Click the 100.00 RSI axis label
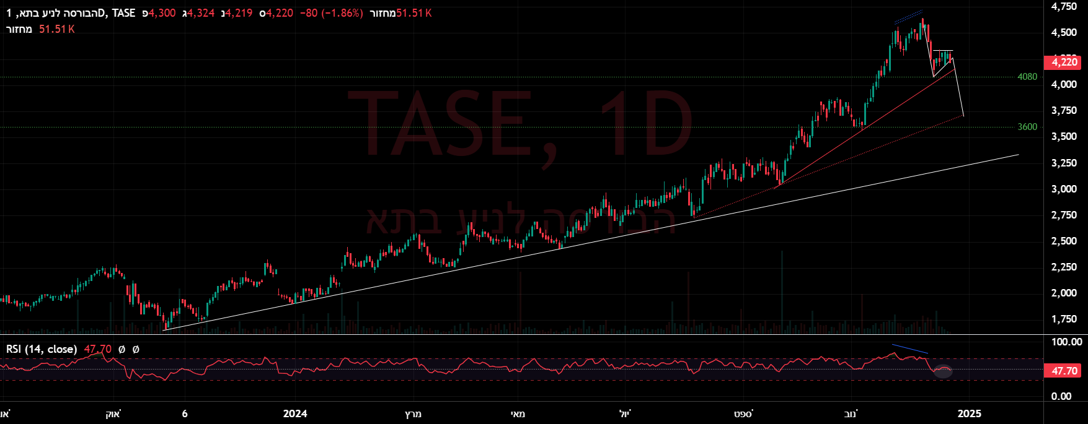Viewport: 1088px width, 424px height. click(1067, 342)
